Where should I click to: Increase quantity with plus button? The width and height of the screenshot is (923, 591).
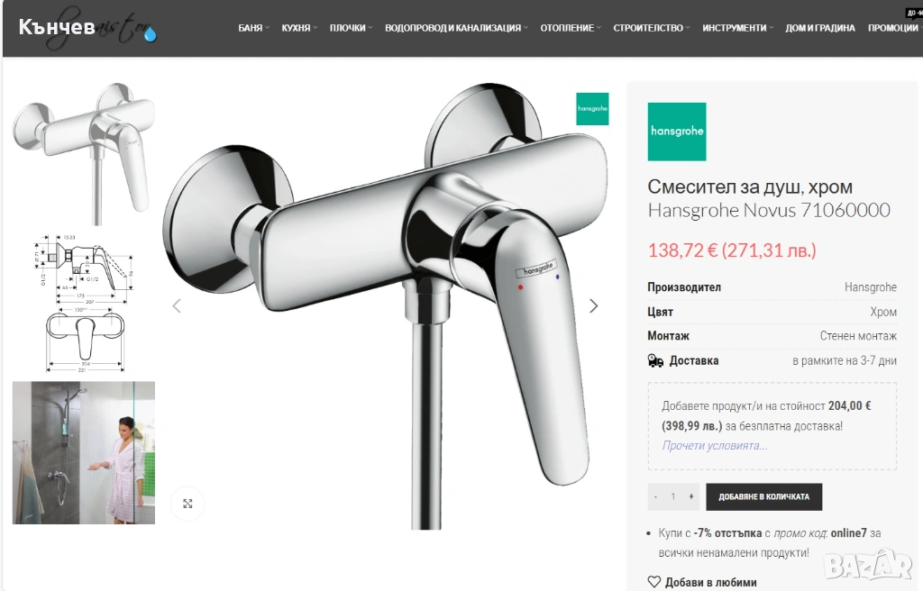coord(691,496)
